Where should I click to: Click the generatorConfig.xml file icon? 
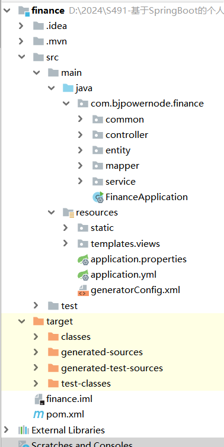83,290
